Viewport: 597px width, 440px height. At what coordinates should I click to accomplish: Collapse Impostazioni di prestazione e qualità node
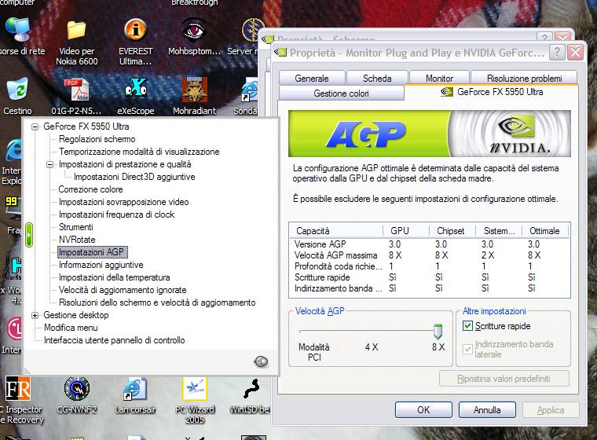click(x=49, y=164)
